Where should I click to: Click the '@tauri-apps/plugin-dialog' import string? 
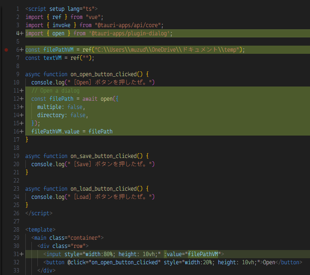tap(129, 34)
